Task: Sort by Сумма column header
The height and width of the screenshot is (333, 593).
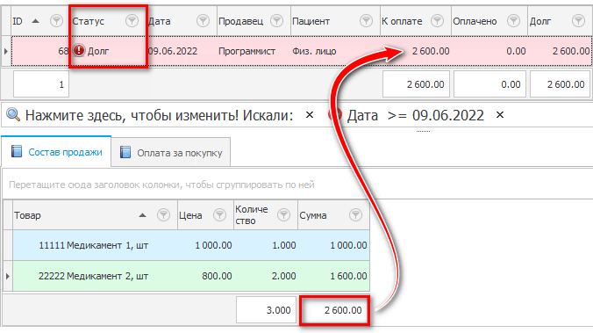Action: click(x=313, y=215)
